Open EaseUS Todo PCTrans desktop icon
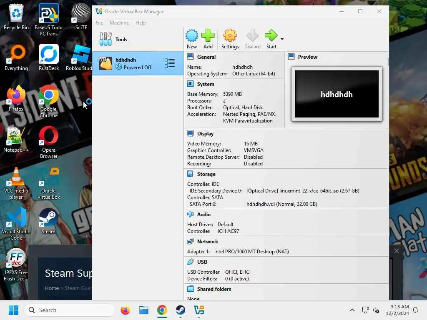Viewport: 427px width, 320px height. pyautogui.click(x=48, y=20)
